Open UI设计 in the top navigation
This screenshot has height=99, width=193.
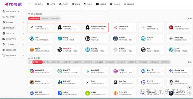point(88,4)
